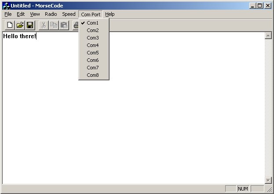Set the port to Com6
Viewport: 274px width, 194px height.
(94, 60)
